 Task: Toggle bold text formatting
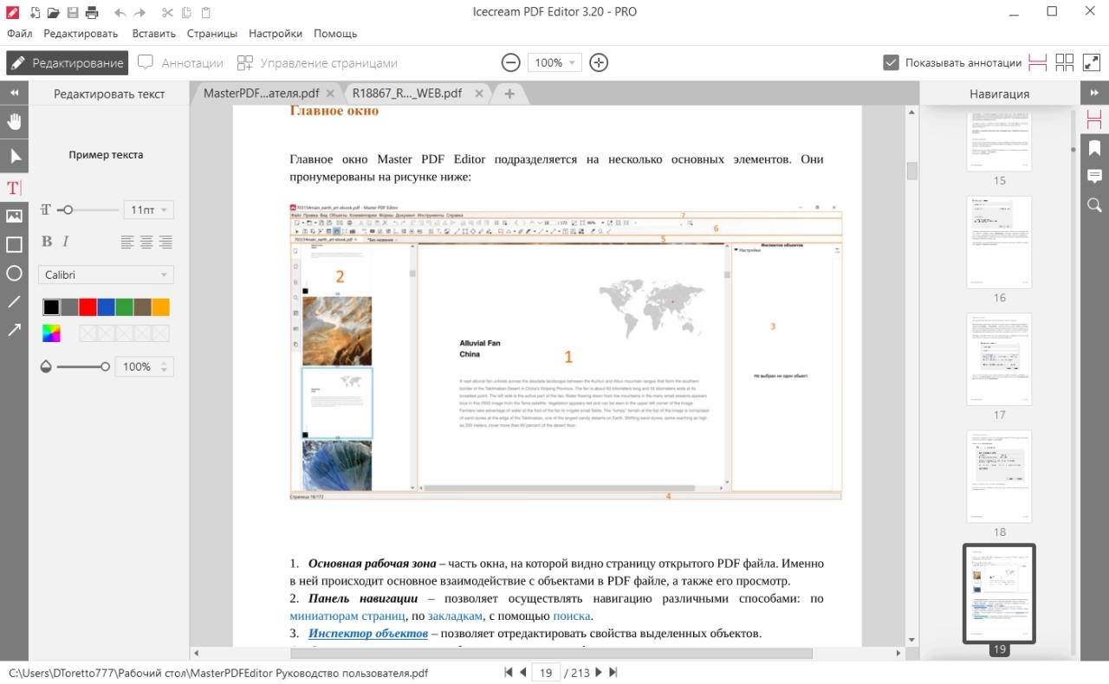click(x=47, y=242)
